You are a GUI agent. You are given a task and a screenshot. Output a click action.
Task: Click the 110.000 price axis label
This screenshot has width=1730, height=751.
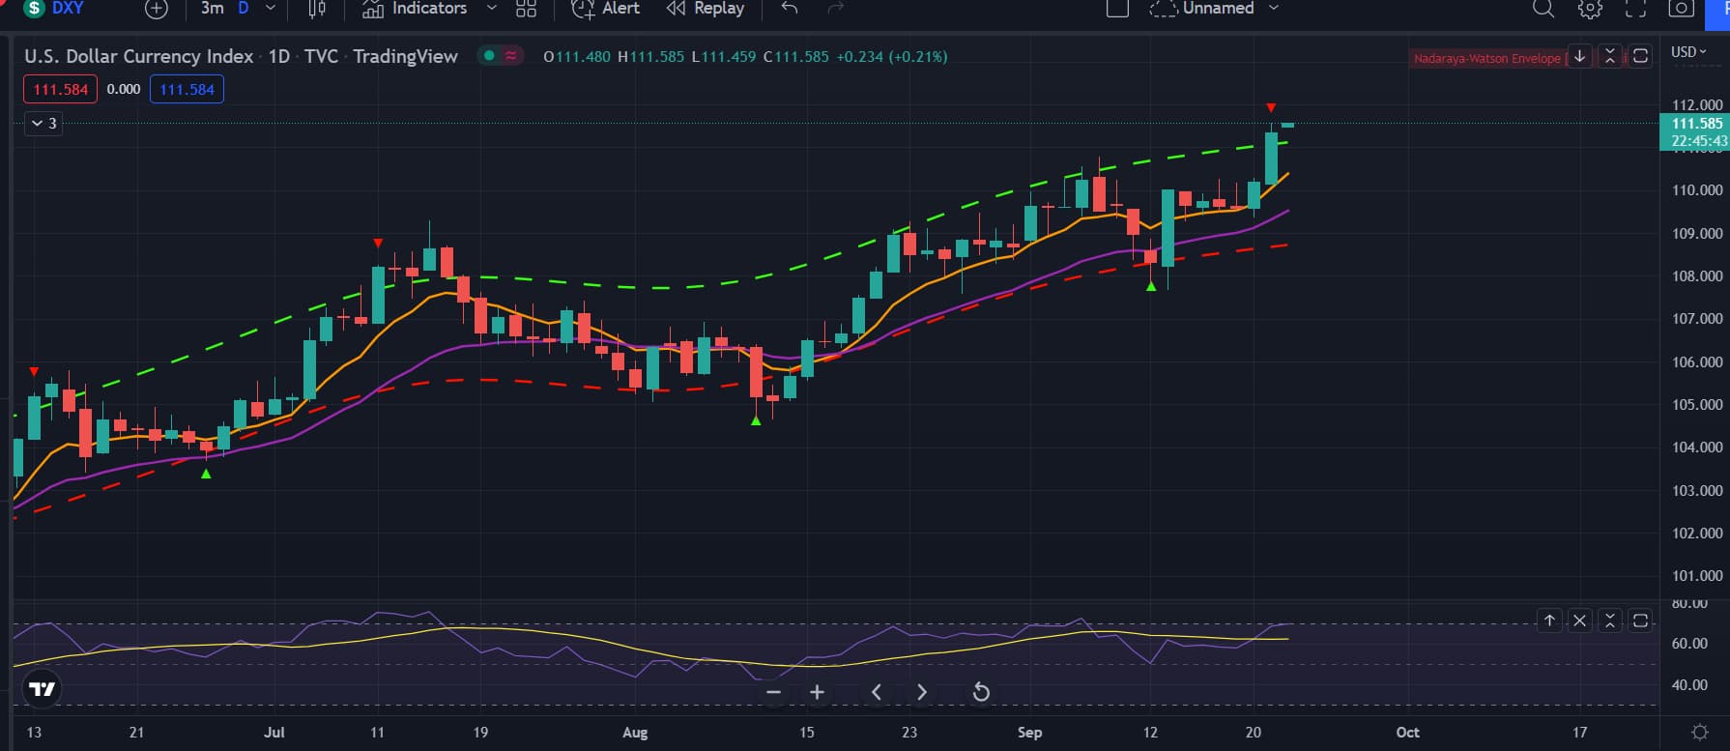pyautogui.click(x=1696, y=190)
